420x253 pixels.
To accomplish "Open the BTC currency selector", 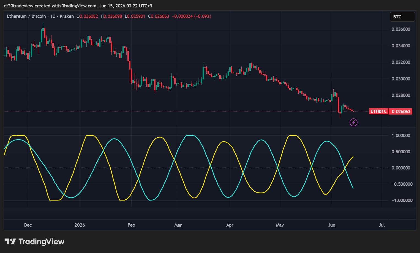I will pos(402,17).
